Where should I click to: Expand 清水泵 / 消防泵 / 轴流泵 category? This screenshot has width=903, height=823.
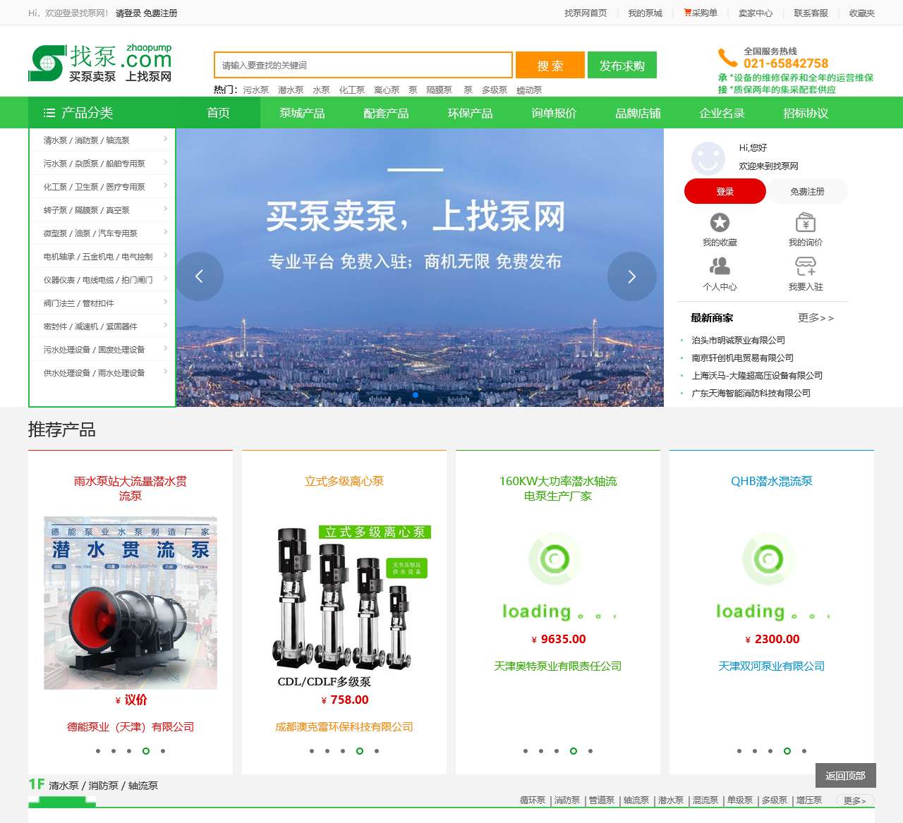(x=102, y=140)
